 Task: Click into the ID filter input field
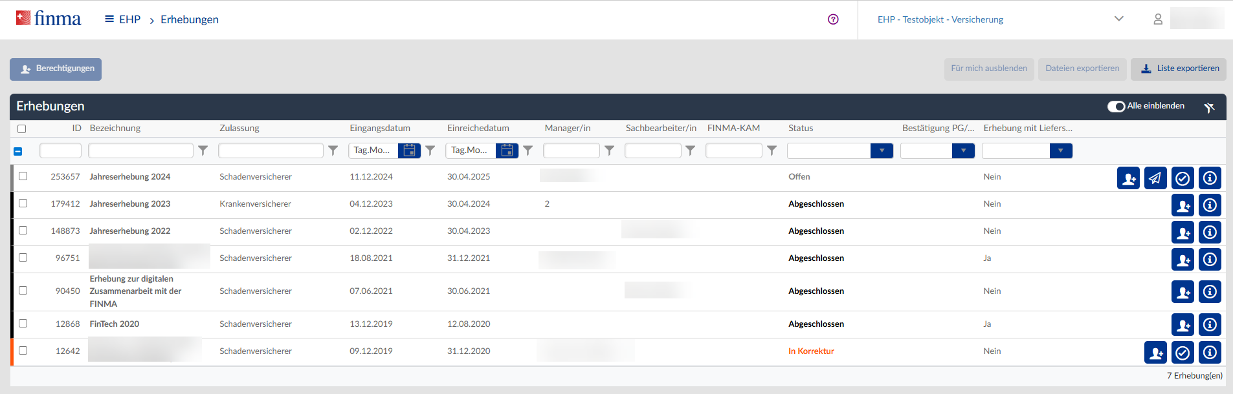click(x=60, y=150)
